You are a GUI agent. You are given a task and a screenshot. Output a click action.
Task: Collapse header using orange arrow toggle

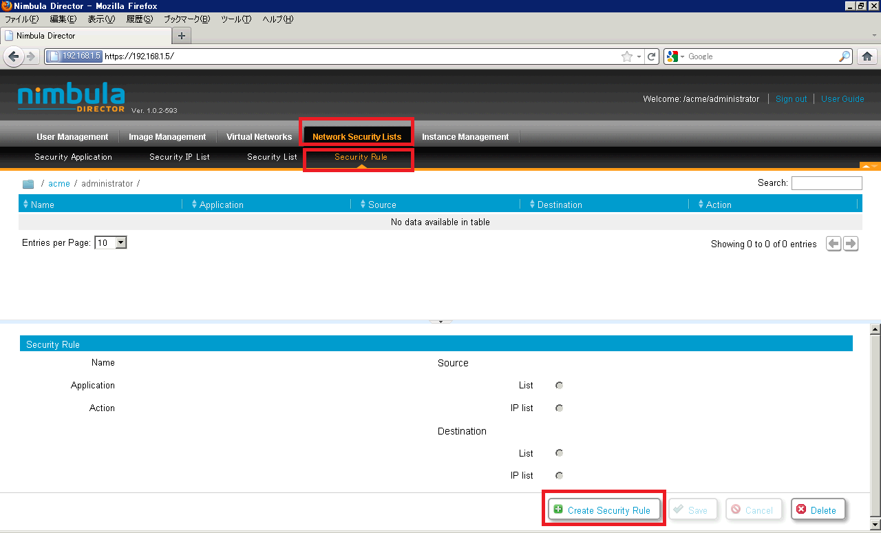coord(870,166)
